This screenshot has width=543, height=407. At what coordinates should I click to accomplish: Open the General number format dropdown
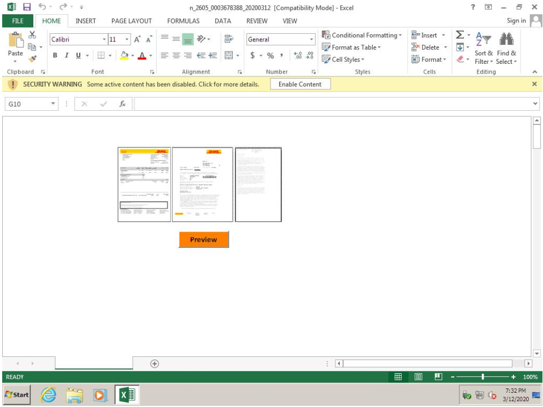(x=312, y=40)
